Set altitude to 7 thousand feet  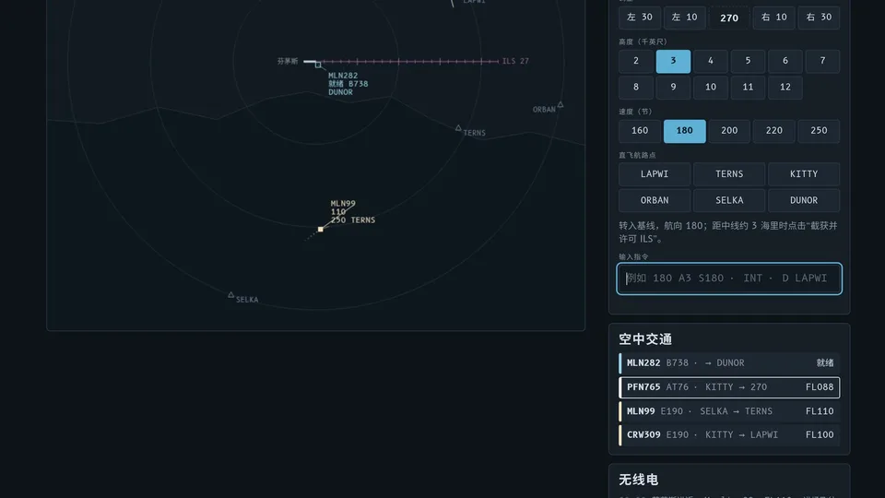pos(822,61)
